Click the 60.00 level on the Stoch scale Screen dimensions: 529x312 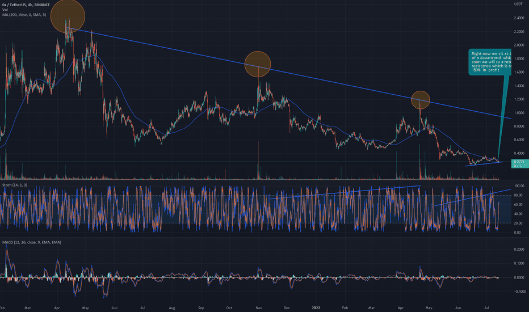pos(519,205)
